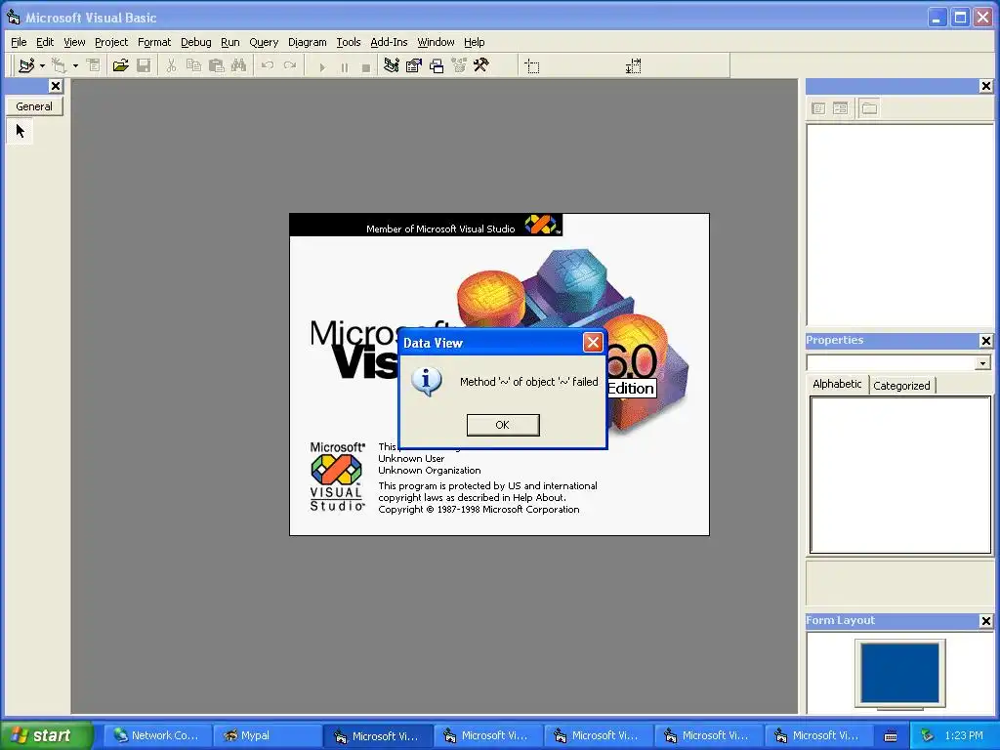Click the Undo arrow icon
The height and width of the screenshot is (750, 1000).
(268, 65)
